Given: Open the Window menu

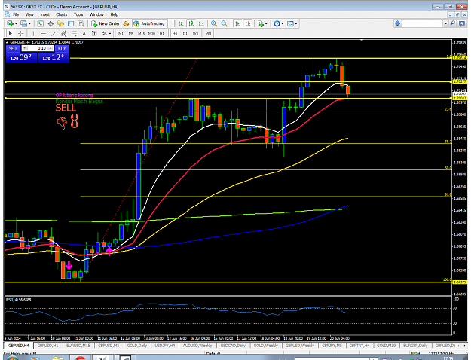Looking at the screenshot, I should [96, 14].
